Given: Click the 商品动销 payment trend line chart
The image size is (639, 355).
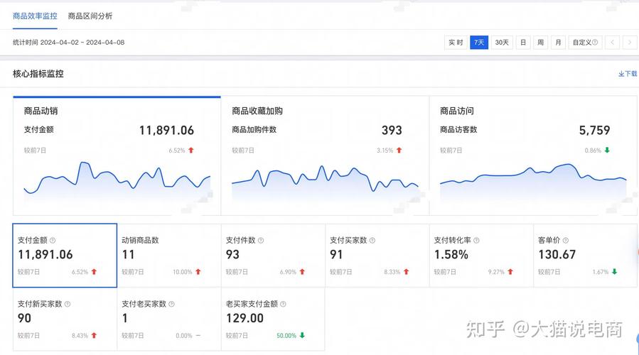Looking at the screenshot, I should click(x=117, y=181).
